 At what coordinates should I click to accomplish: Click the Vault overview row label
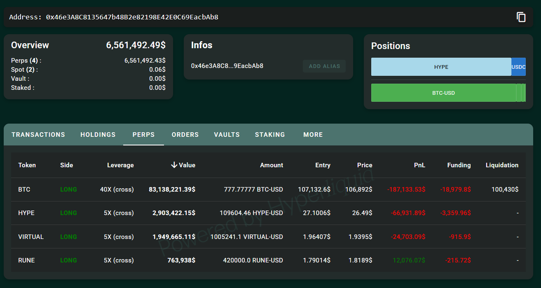20,79
